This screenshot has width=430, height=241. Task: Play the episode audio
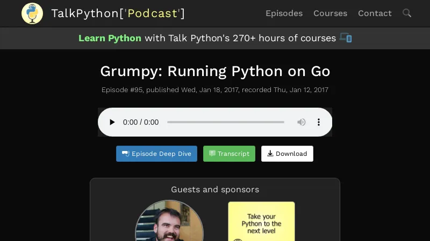pyautogui.click(x=112, y=122)
